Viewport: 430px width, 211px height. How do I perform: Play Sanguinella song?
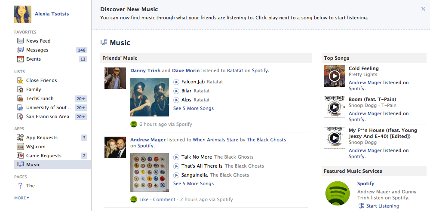[176, 175]
